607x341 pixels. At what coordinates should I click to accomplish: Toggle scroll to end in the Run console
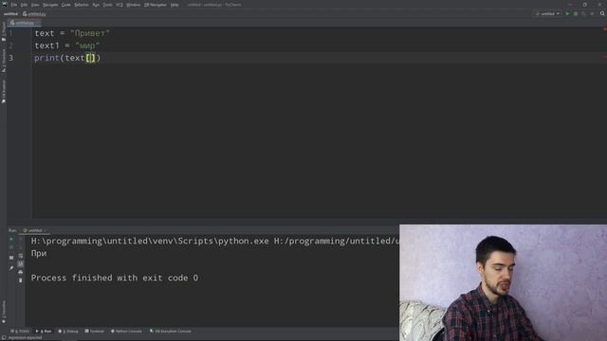(21, 264)
